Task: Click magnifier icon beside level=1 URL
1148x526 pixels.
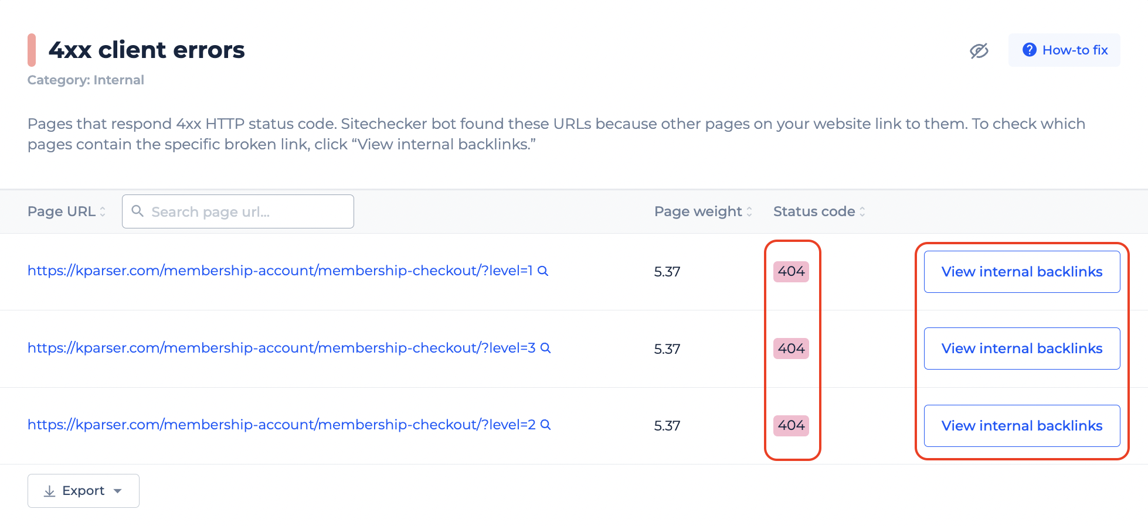Action: [x=543, y=271]
